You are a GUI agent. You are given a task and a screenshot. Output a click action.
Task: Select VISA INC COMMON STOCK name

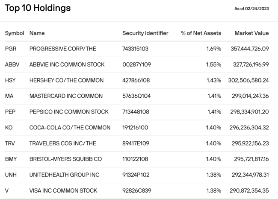click(63, 190)
